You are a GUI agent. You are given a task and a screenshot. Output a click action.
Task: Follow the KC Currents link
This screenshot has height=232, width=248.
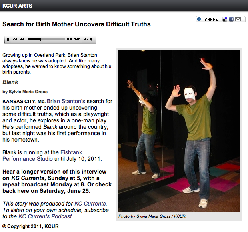click(x=91, y=204)
